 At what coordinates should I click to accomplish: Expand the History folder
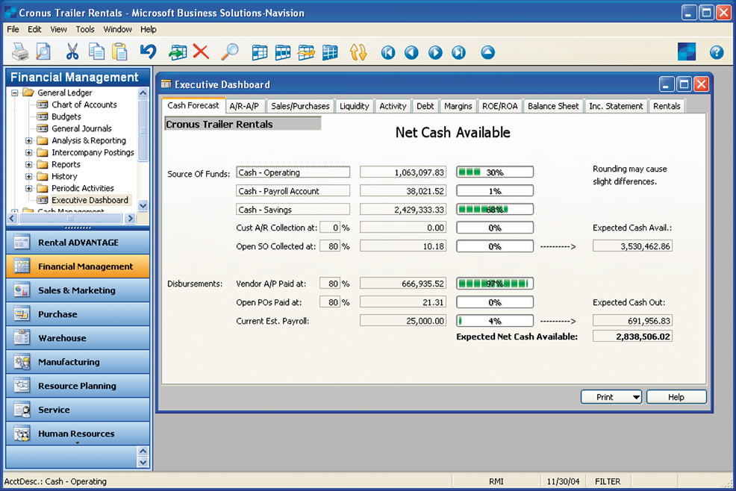click(28, 177)
